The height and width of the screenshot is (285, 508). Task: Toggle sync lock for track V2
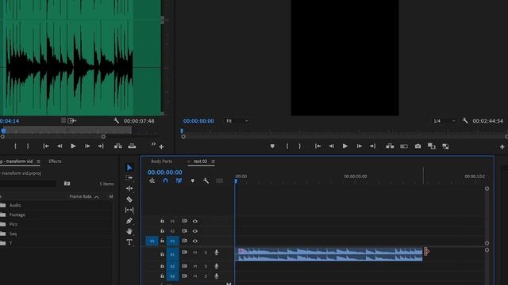click(x=184, y=231)
